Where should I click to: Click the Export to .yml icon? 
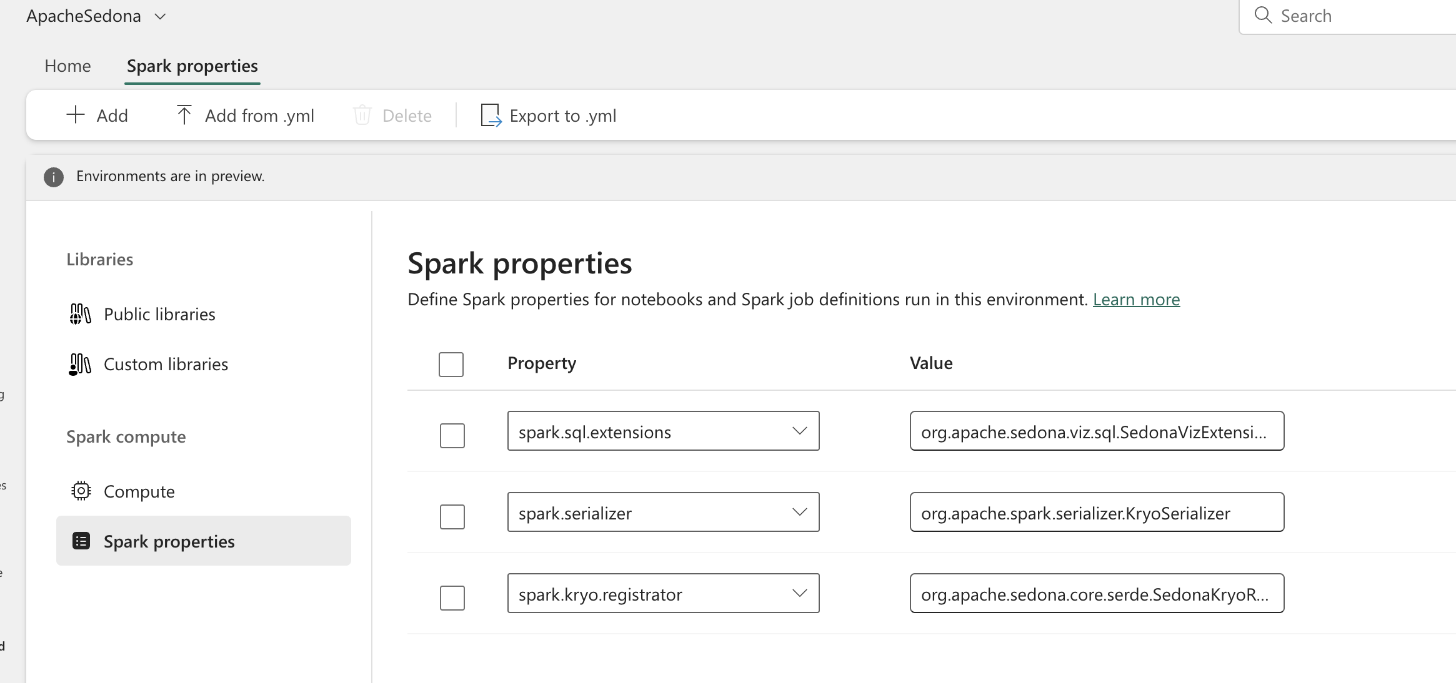pos(491,115)
